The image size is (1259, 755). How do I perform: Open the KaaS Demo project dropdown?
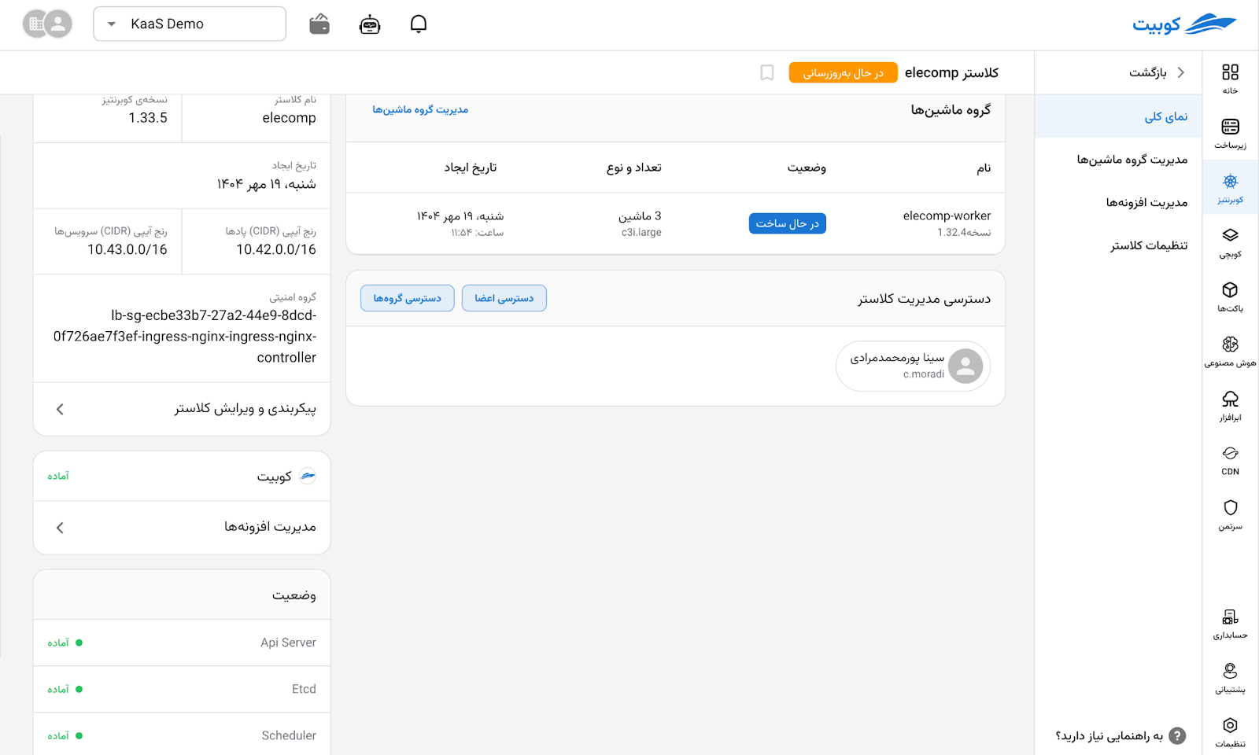pyautogui.click(x=190, y=24)
